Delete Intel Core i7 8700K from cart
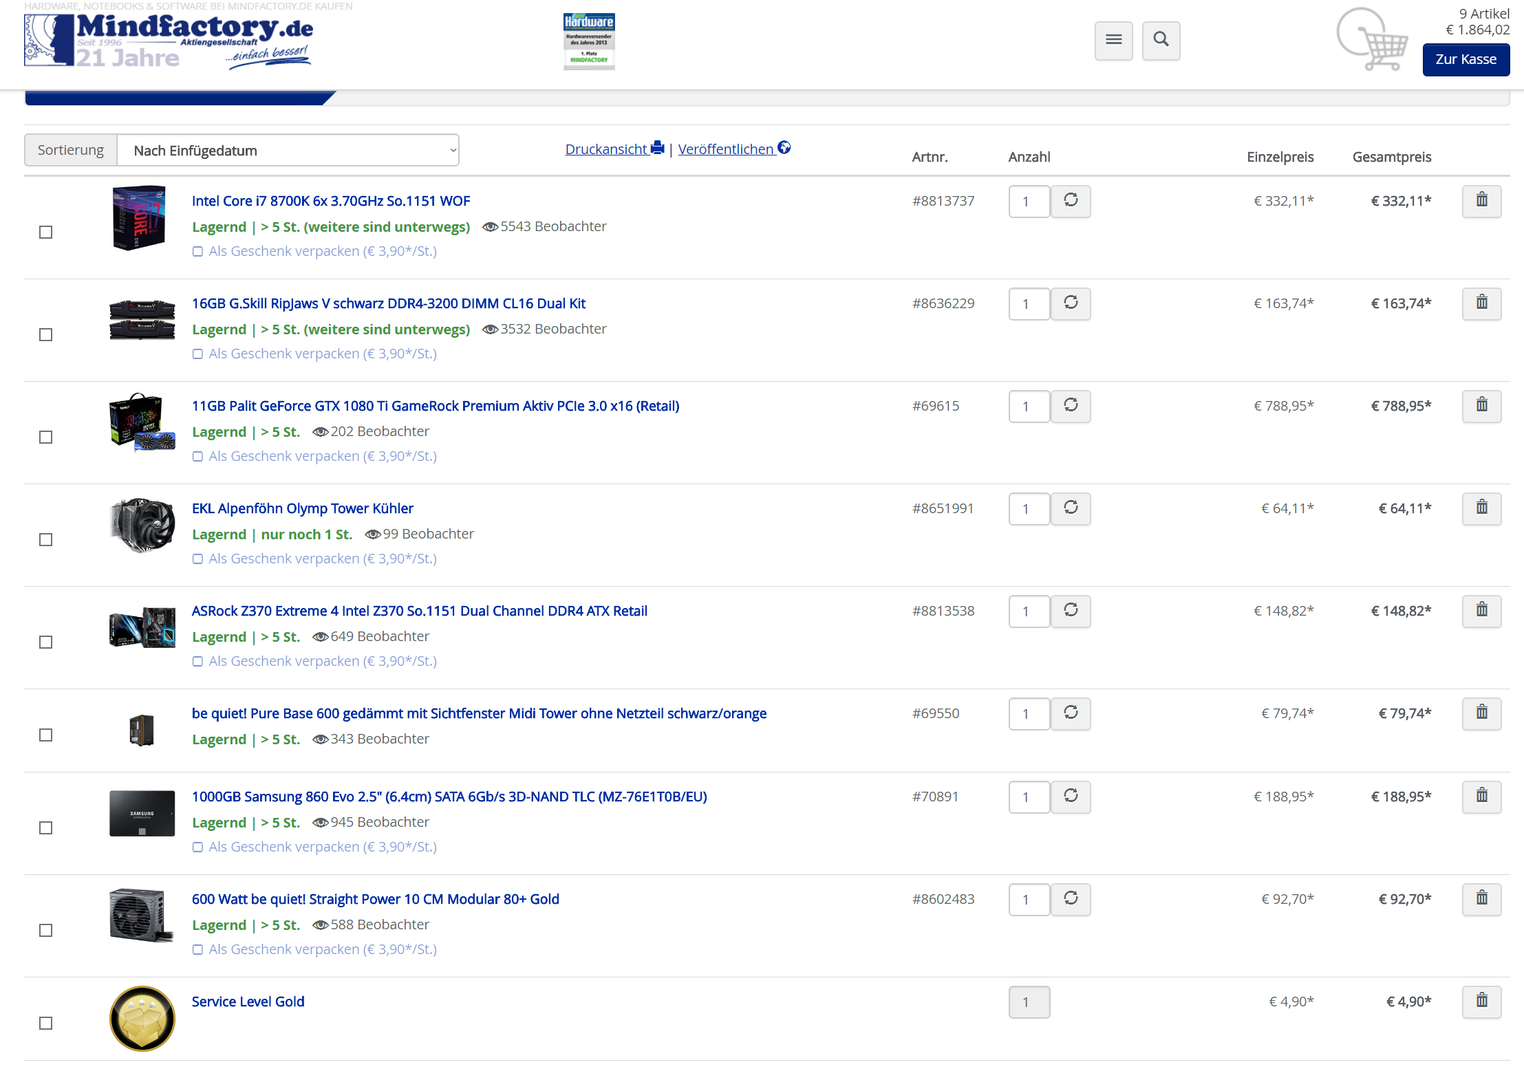The image size is (1524, 1071). (1481, 201)
